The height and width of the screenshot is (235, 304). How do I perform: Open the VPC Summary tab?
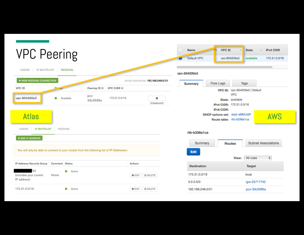(x=191, y=84)
